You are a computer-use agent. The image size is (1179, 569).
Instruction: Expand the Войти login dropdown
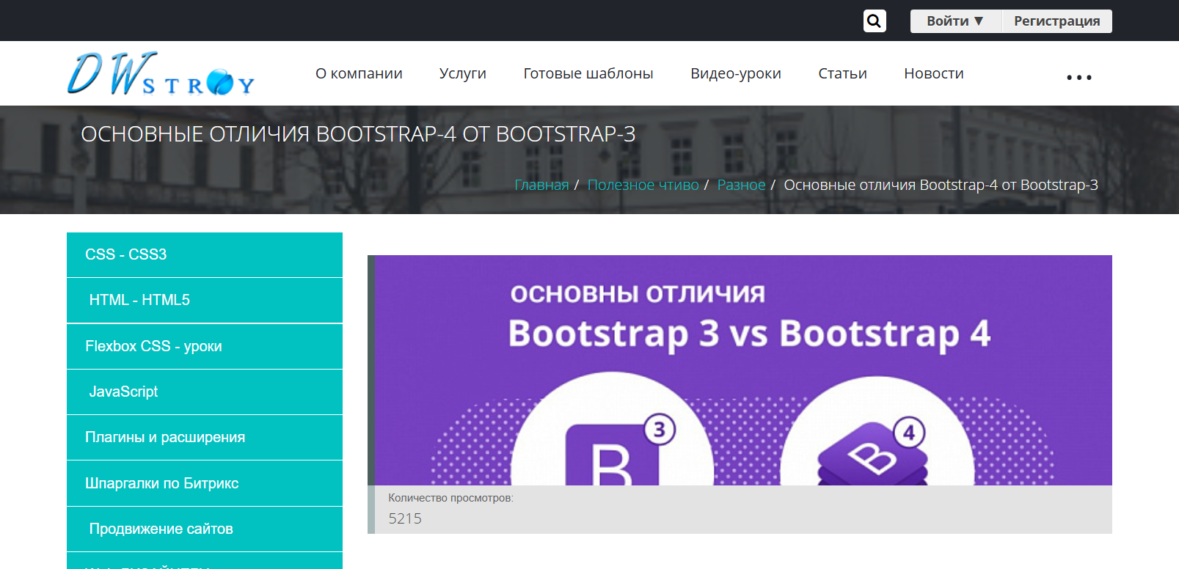[955, 21]
